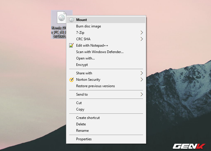The image size is (211, 151).
Task: Select Restore previous versions
Action: coord(106,86)
